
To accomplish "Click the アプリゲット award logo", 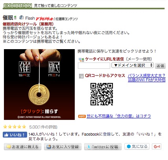I will pos(44,19).
